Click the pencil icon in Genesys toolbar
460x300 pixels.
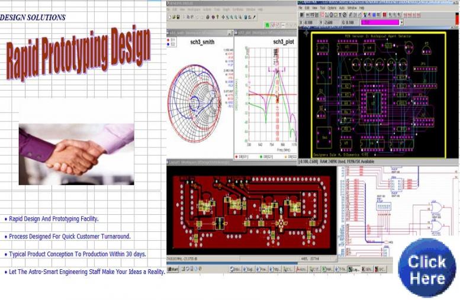[x=254, y=17]
